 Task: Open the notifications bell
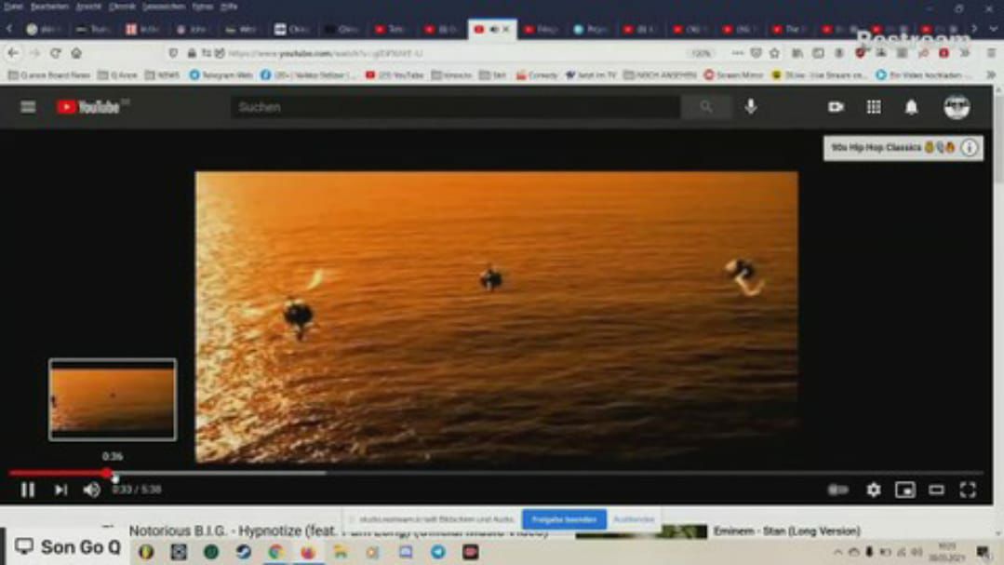(x=911, y=107)
